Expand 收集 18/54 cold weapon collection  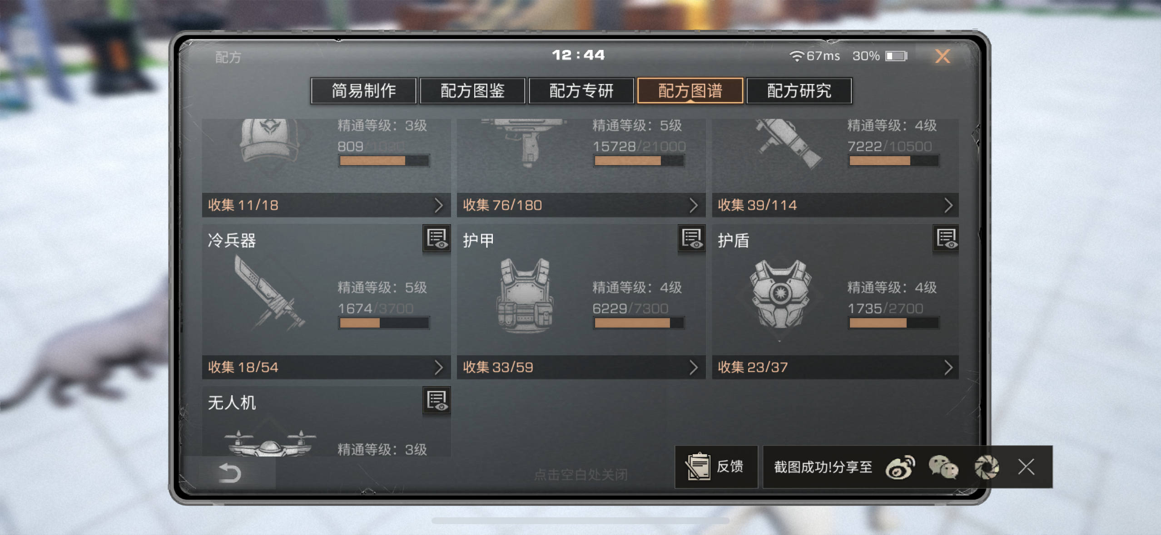click(x=326, y=367)
